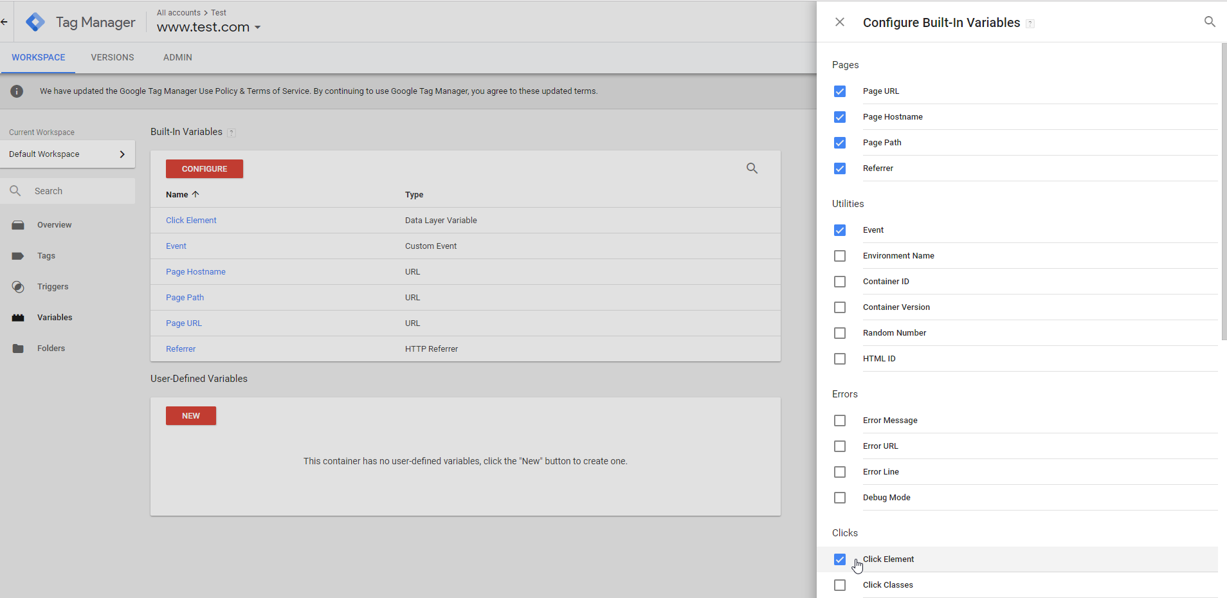Open search in Built-In Variables table

pyautogui.click(x=752, y=168)
